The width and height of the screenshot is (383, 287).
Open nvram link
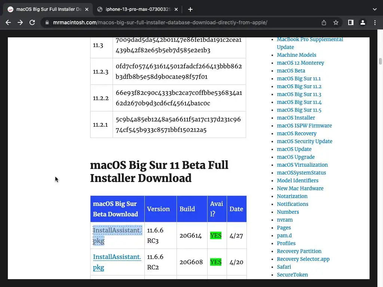click(285, 220)
